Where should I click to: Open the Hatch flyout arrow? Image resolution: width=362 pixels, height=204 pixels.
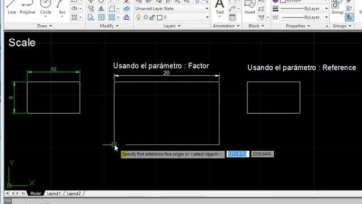(x=80, y=18)
